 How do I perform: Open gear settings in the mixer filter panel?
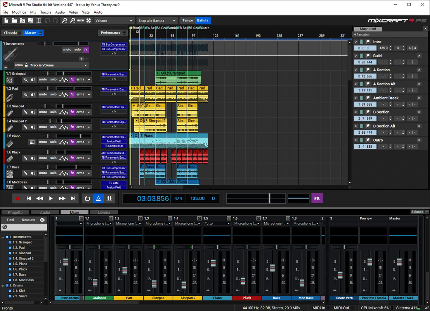[42, 220]
